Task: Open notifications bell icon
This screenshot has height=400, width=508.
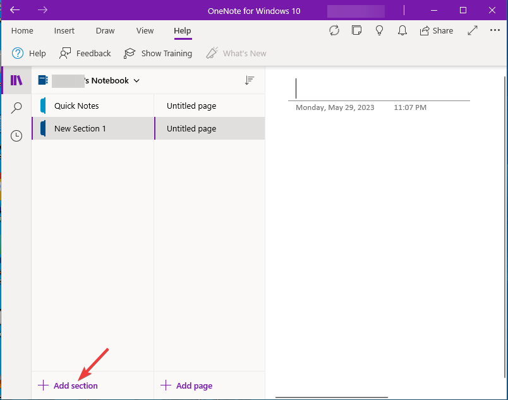Action: pyautogui.click(x=402, y=30)
